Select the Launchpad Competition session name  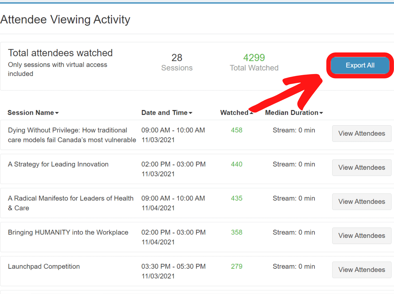coord(44,266)
